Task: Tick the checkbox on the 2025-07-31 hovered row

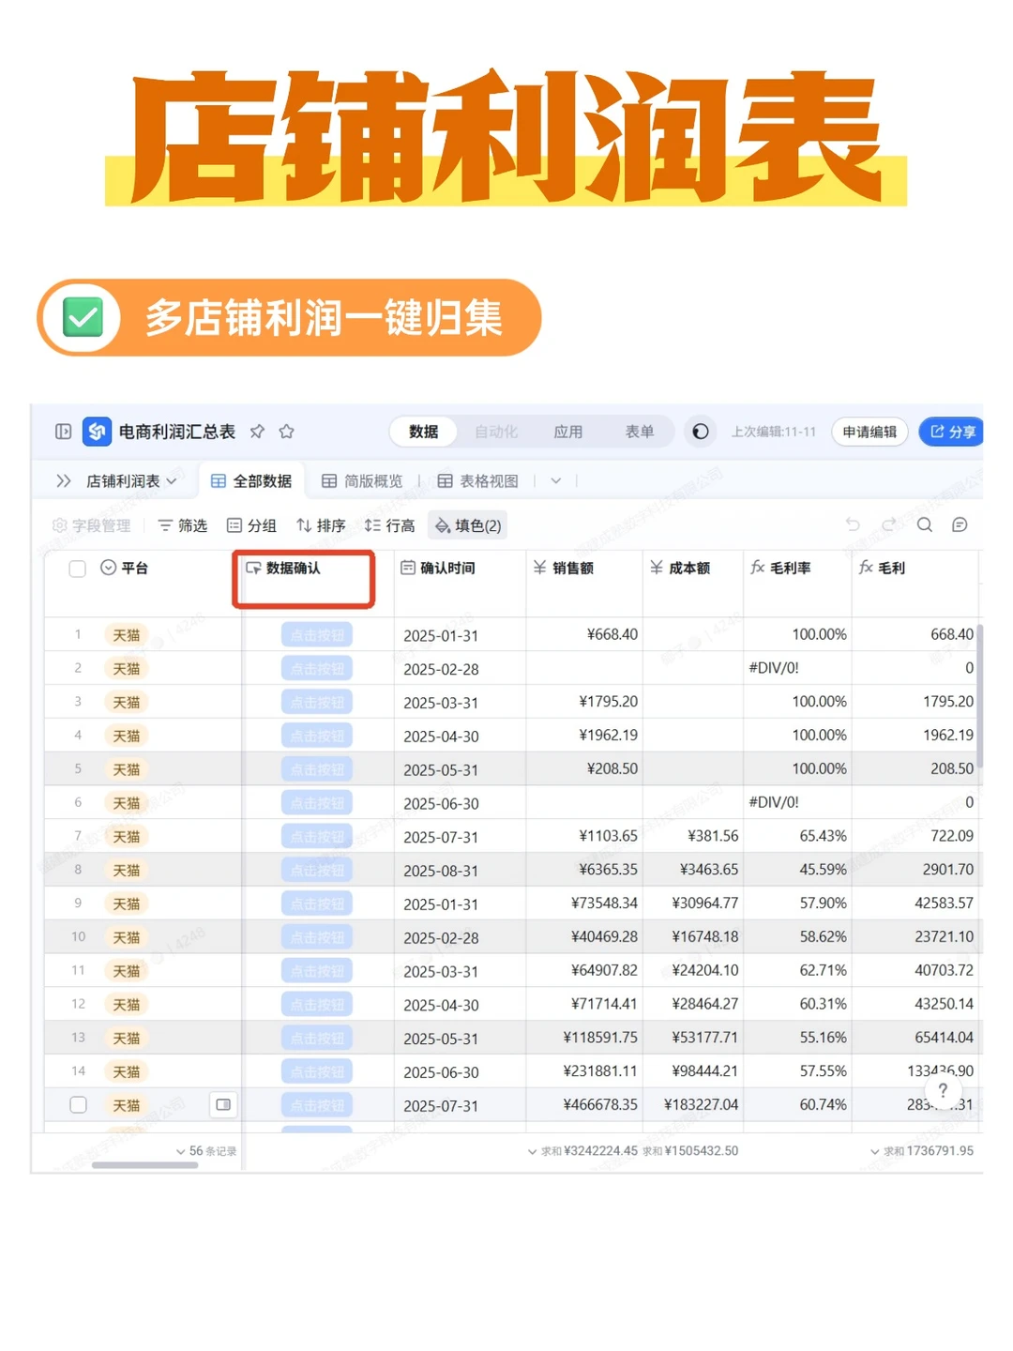Action: pos(79,1105)
